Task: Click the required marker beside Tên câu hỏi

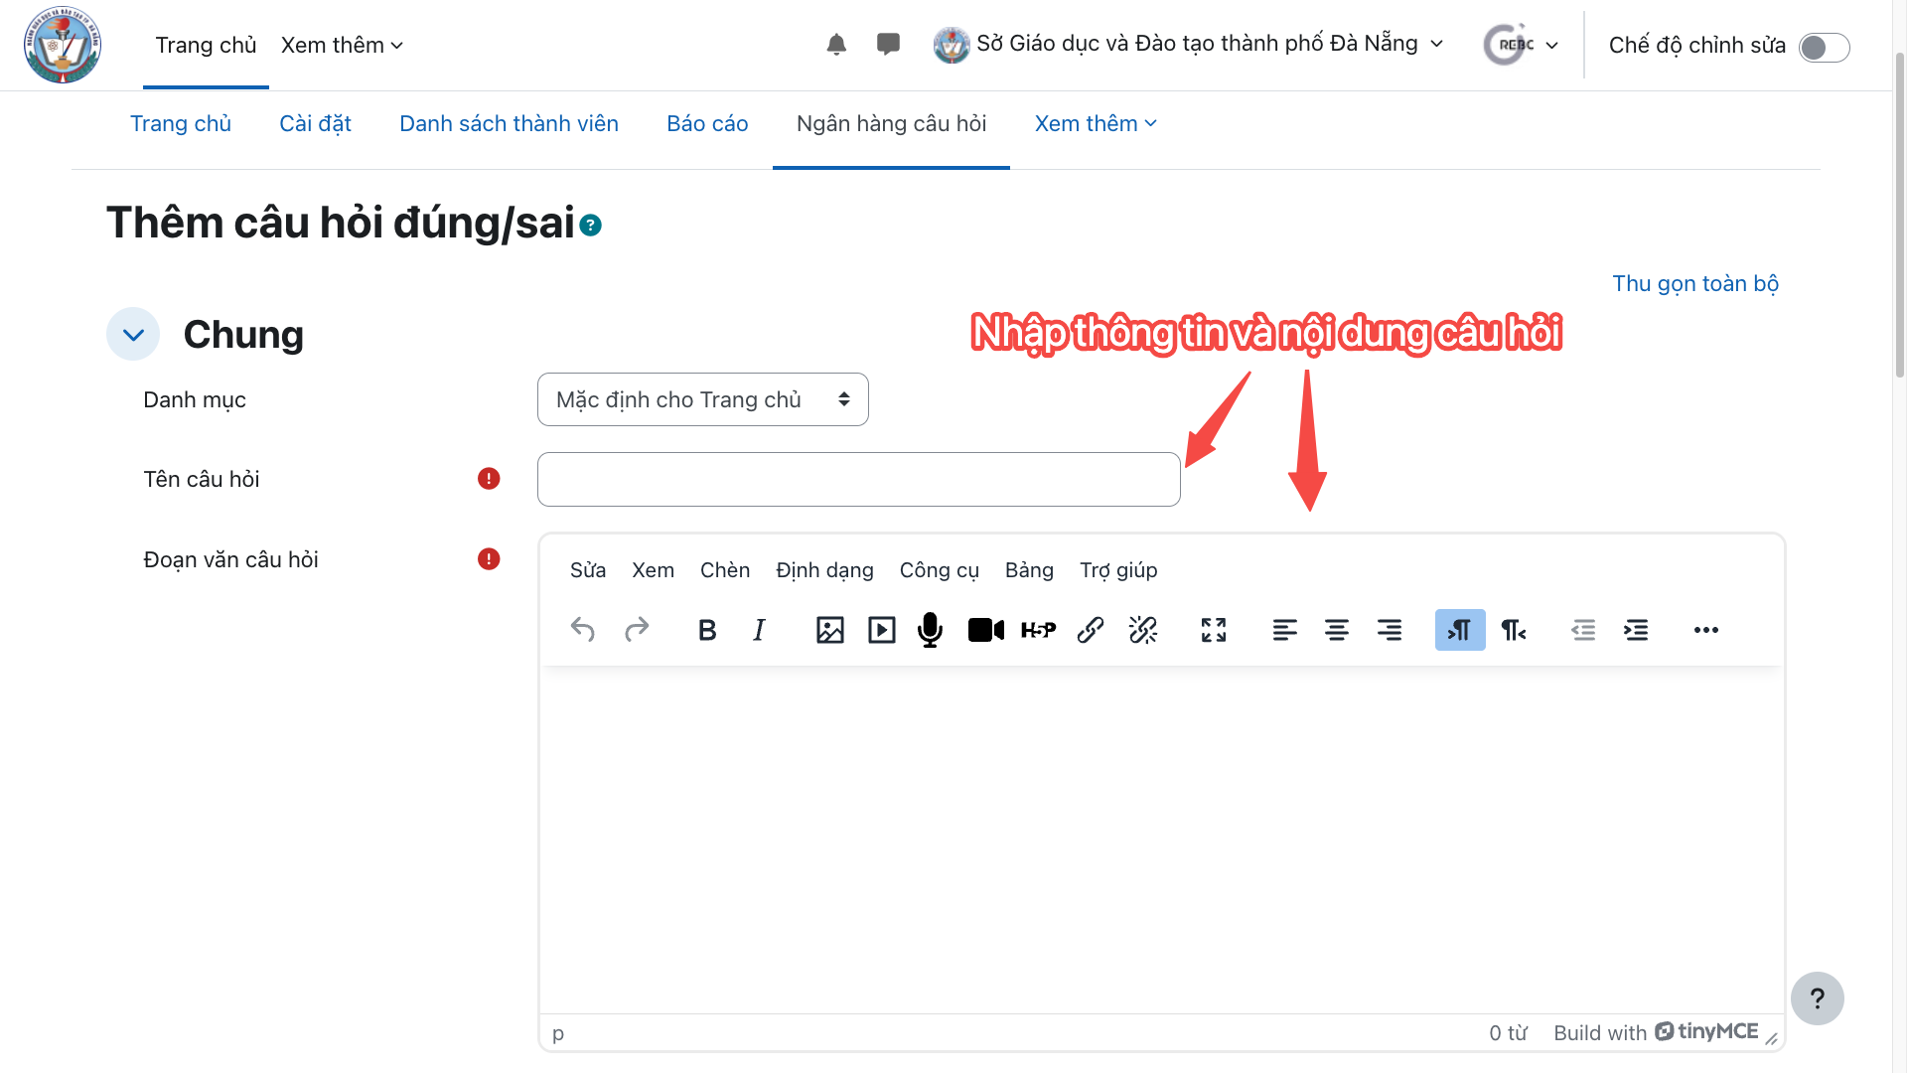Action: pos(489,479)
